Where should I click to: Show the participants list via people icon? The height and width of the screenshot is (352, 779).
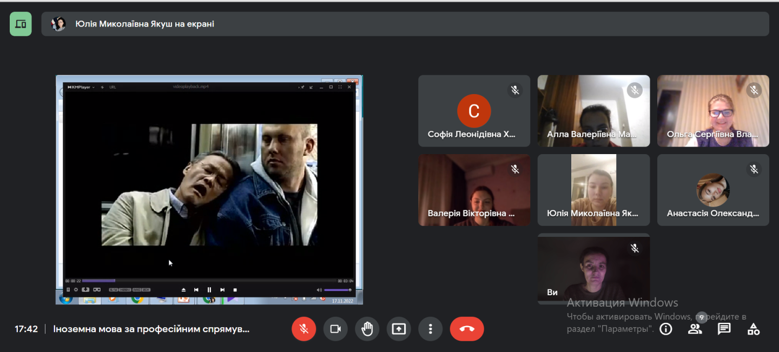[x=695, y=329]
